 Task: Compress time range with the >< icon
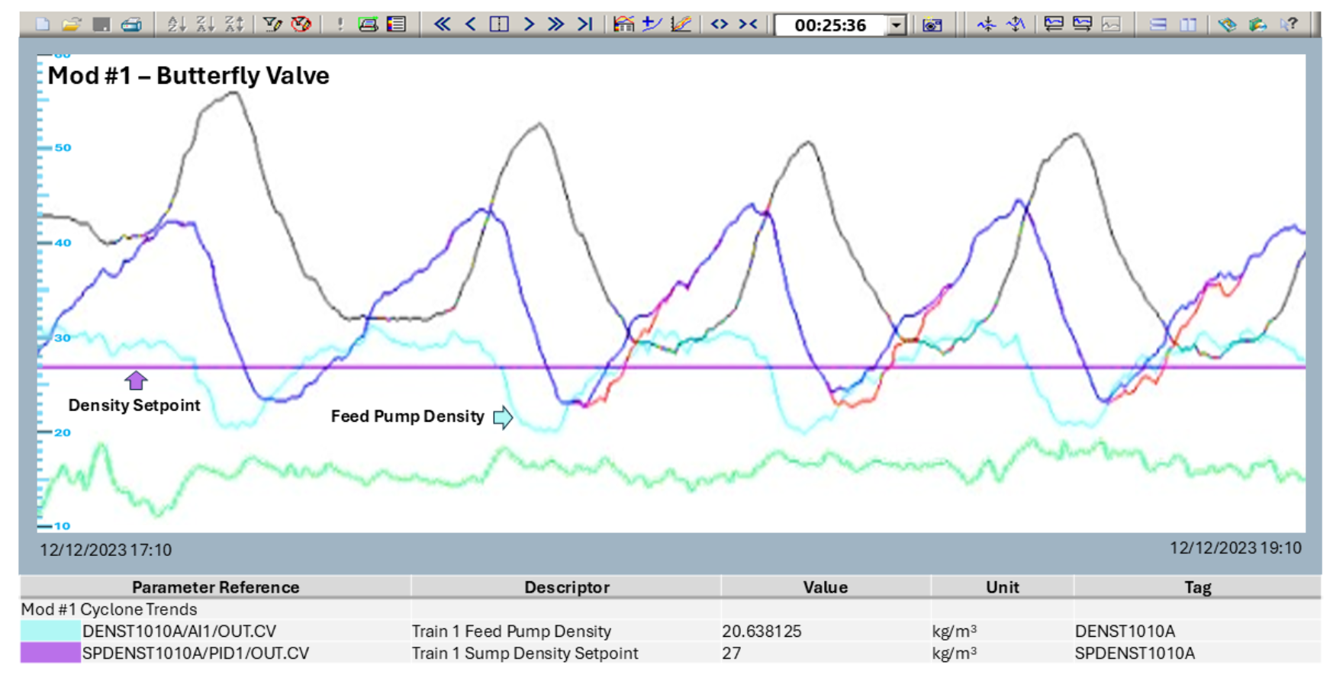pos(748,24)
